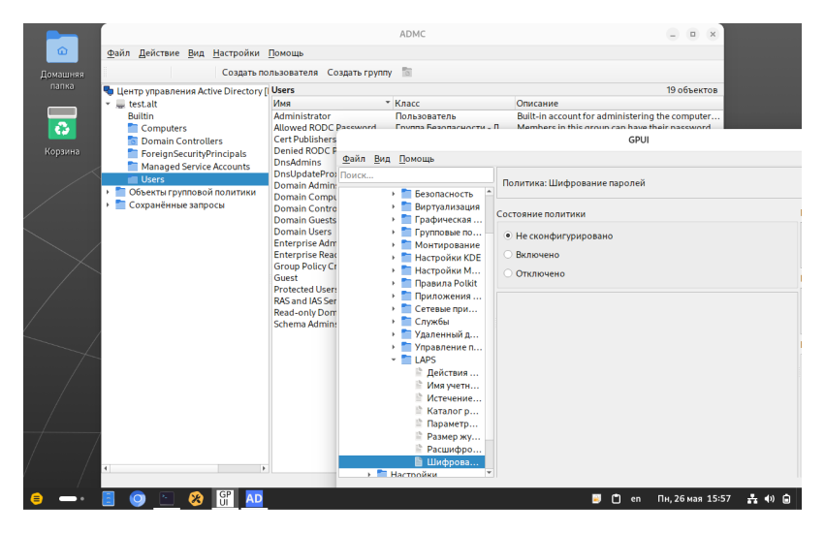The width and height of the screenshot is (825, 533).
Task: Click the LAPS folder icon in GPUI
Action: [x=406, y=360]
